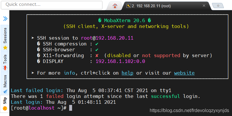Click the terminal cursor after the prompt
Viewport: 232px width, 116px height.
click(x=71, y=108)
